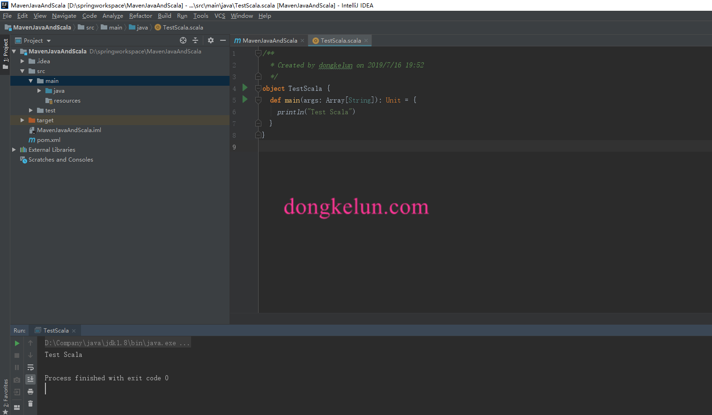Open the File menu

click(x=7, y=16)
